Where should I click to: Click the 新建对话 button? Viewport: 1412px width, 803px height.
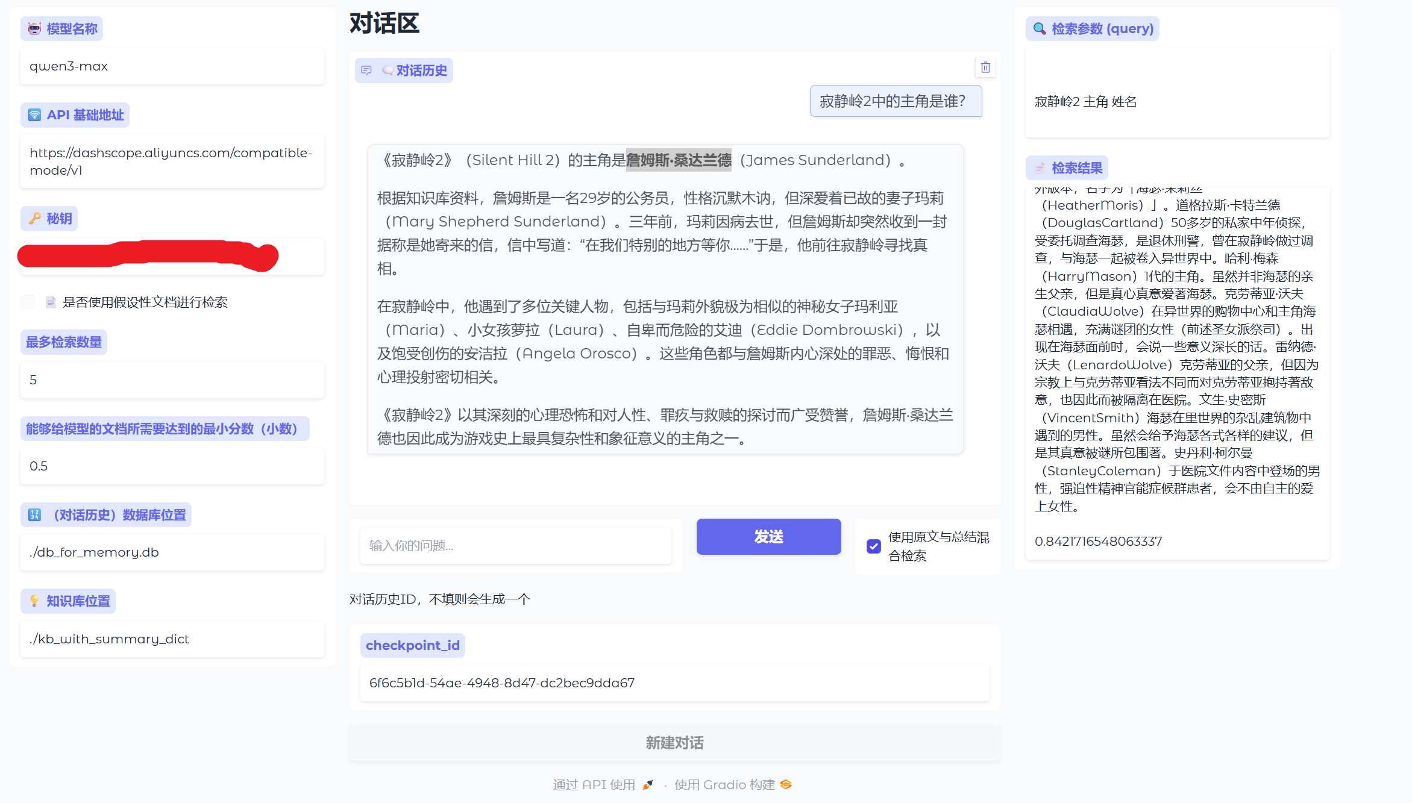point(675,742)
